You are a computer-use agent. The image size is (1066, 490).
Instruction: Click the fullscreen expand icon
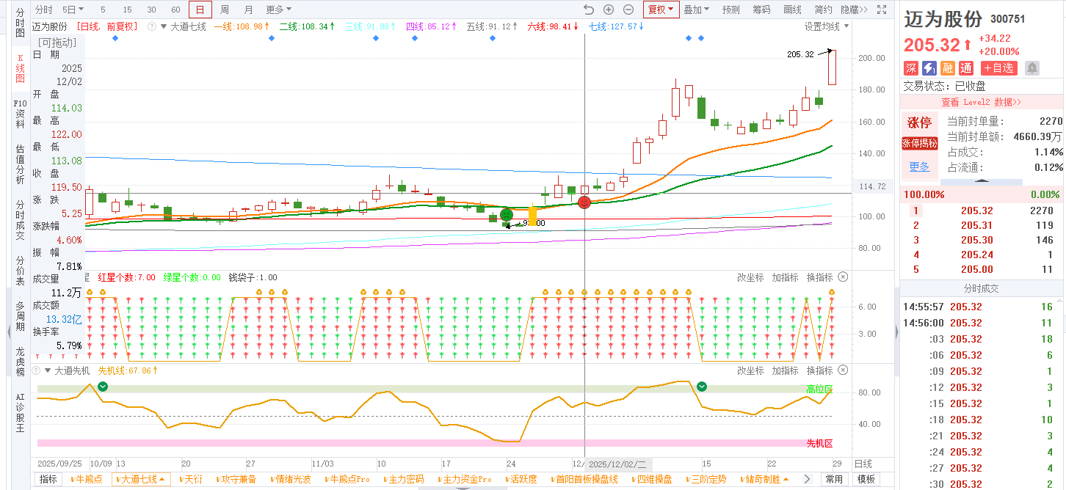882,10
